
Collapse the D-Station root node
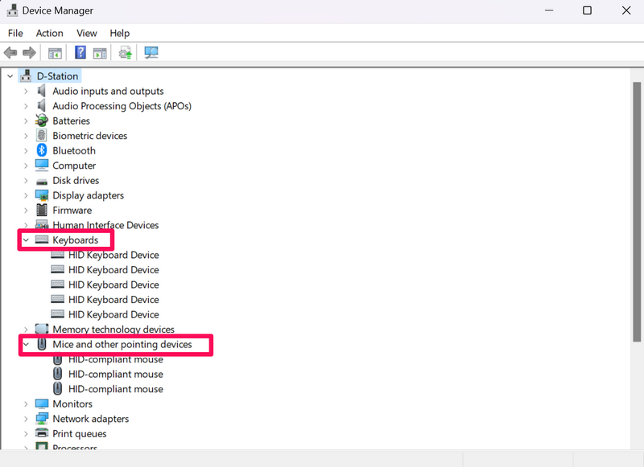click(x=10, y=76)
